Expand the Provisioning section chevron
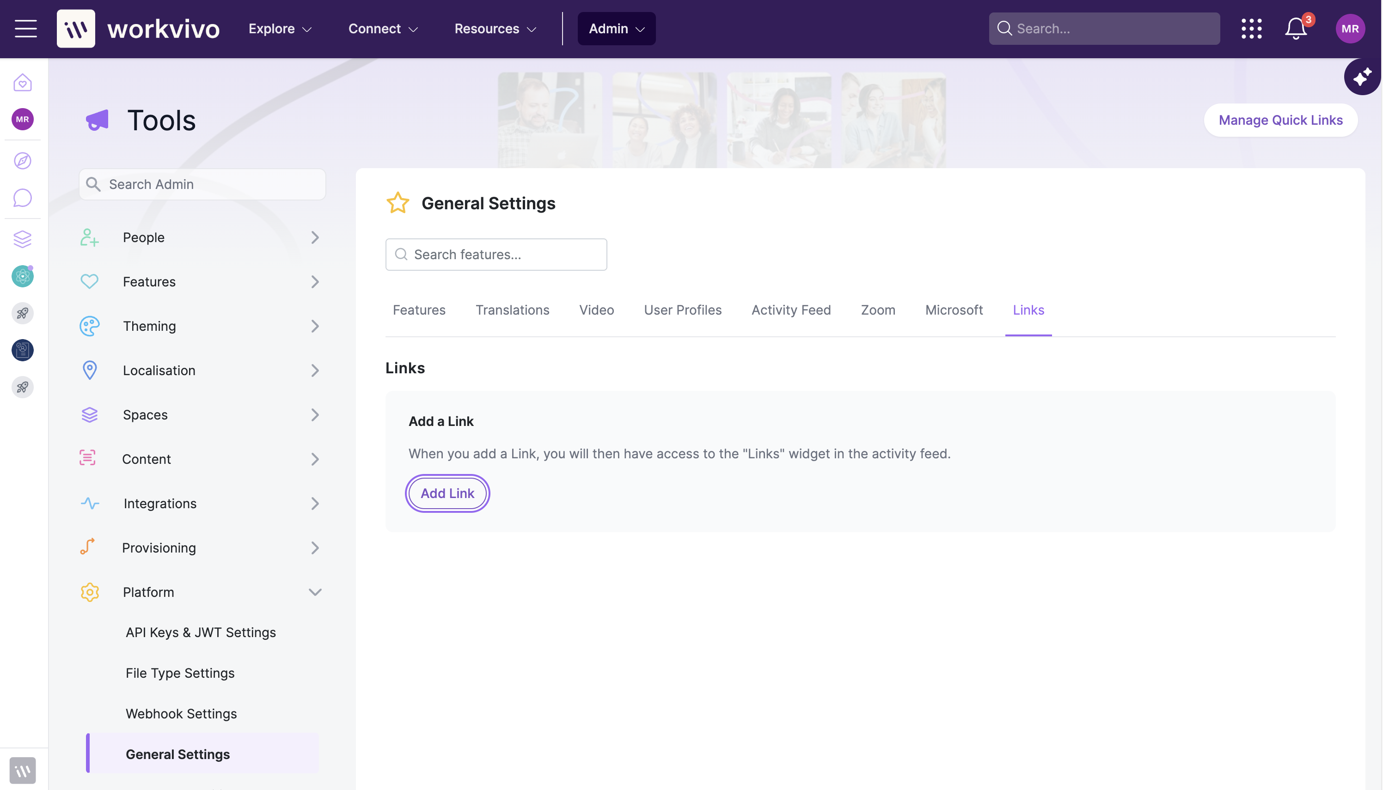 (x=315, y=548)
